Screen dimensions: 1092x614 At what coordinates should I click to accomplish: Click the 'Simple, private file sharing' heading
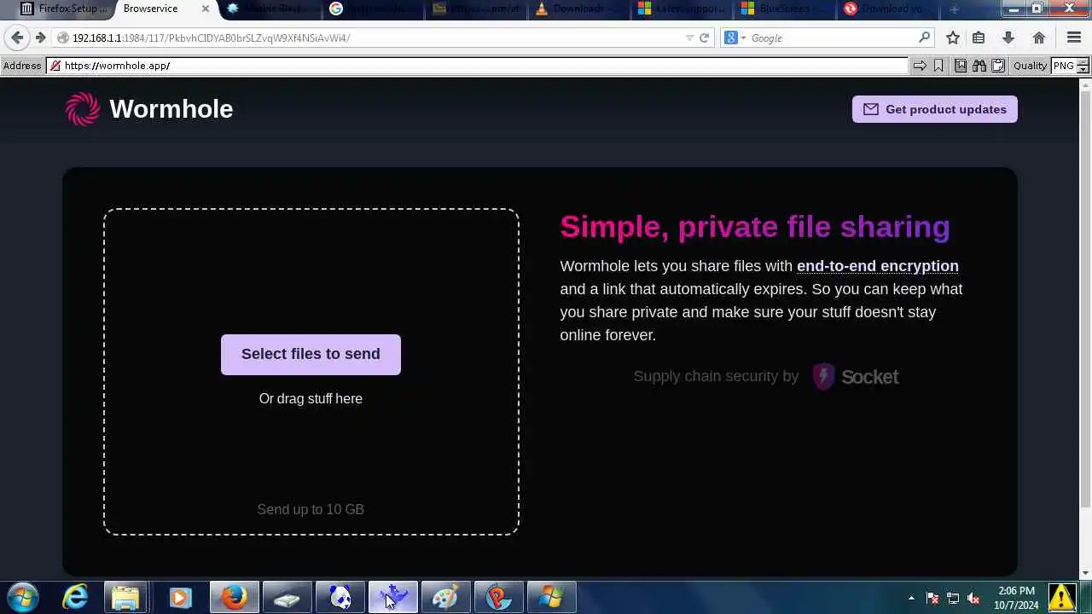(x=755, y=227)
